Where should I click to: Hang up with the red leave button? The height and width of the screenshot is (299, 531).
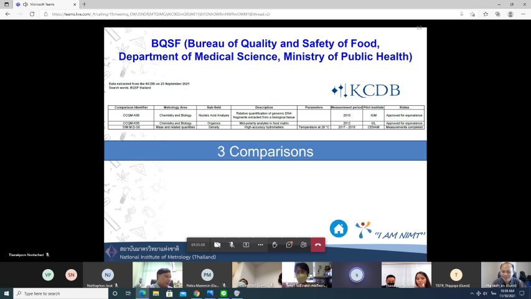(x=318, y=245)
